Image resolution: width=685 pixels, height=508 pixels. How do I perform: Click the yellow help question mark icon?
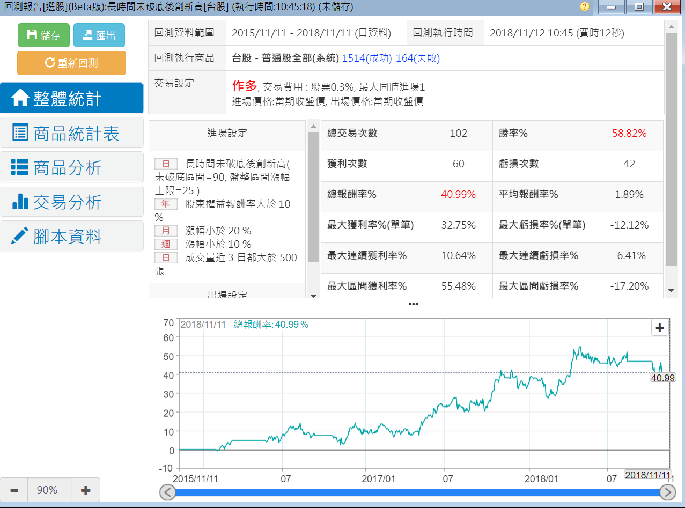585,6
